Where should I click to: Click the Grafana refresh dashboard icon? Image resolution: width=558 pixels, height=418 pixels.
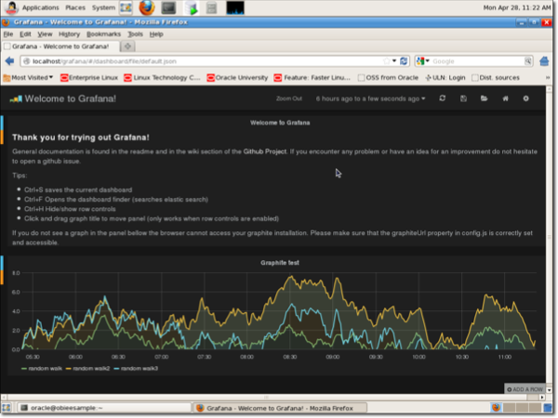coord(443,98)
